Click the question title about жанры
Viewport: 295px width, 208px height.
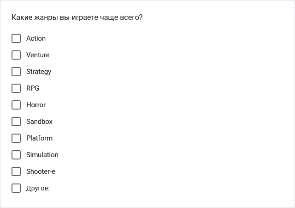pos(77,18)
